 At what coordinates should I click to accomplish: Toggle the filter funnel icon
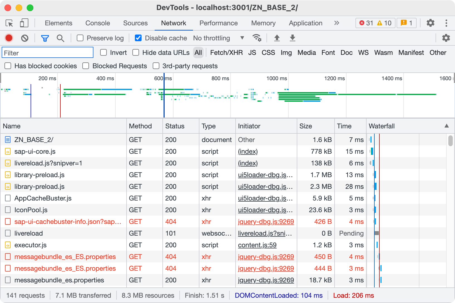(x=45, y=38)
